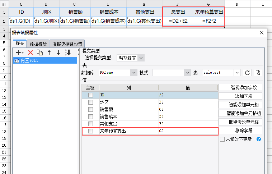Viewport: 272px width, 174px height.
Task: Click column header H
Action: [237, 4]
